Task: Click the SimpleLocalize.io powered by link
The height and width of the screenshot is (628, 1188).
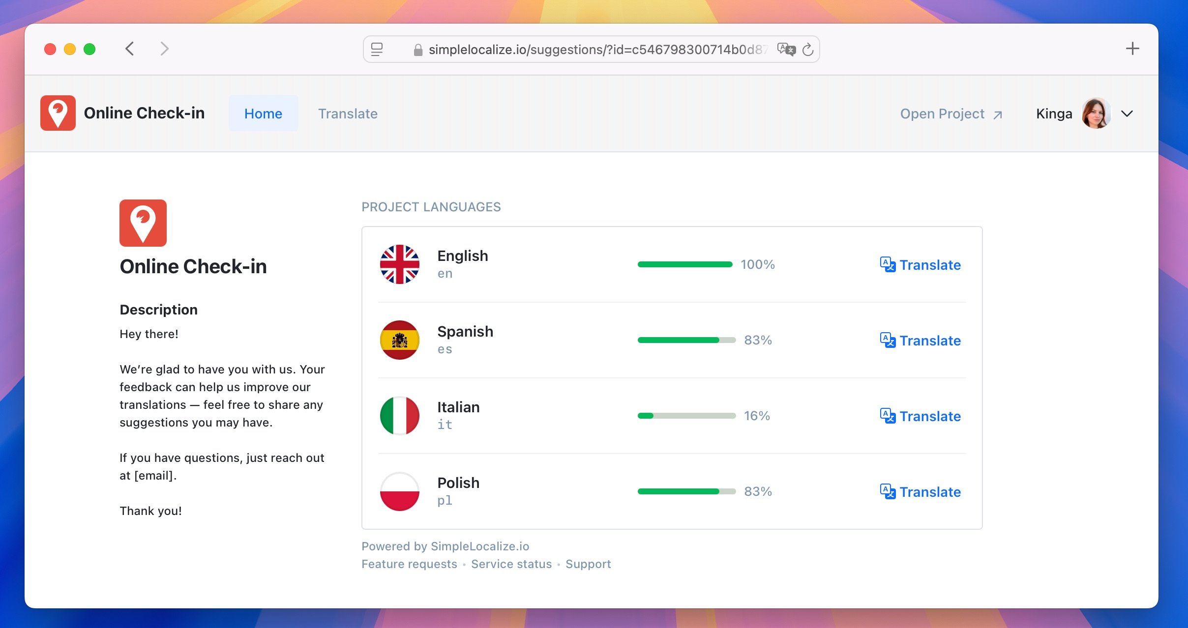Action: [445, 545]
